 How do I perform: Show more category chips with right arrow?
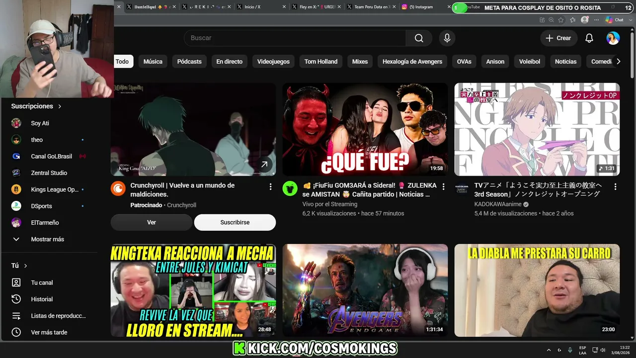(x=618, y=62)
